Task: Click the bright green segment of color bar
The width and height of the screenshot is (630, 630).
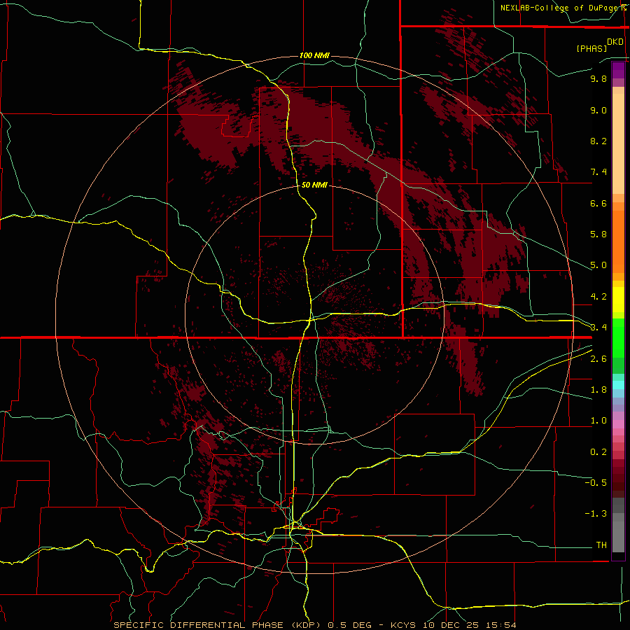Action: 618,338
